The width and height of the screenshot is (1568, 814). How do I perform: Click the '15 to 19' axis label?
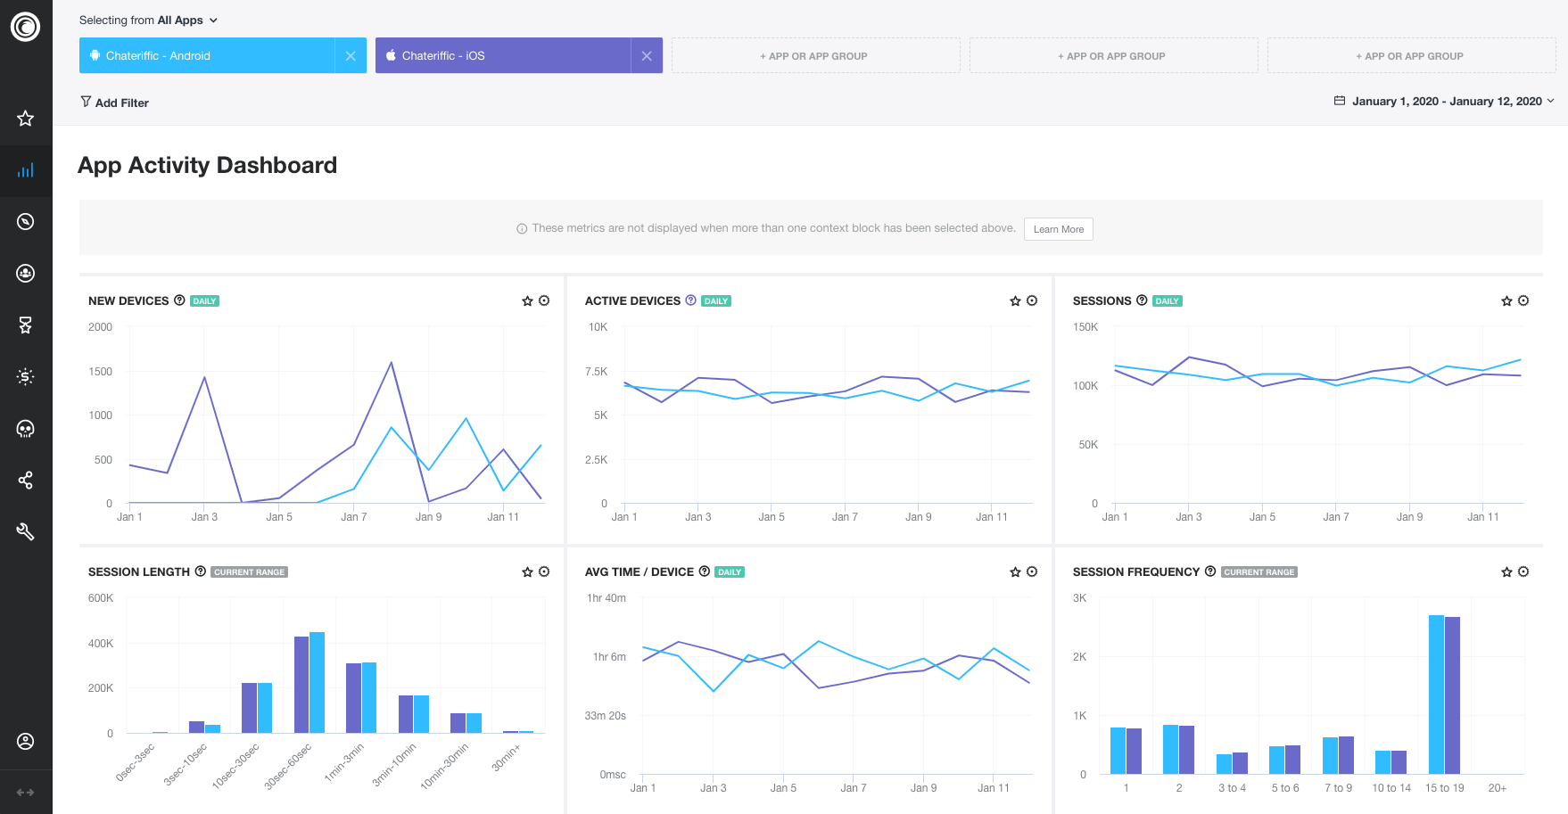coord(1444,788)
